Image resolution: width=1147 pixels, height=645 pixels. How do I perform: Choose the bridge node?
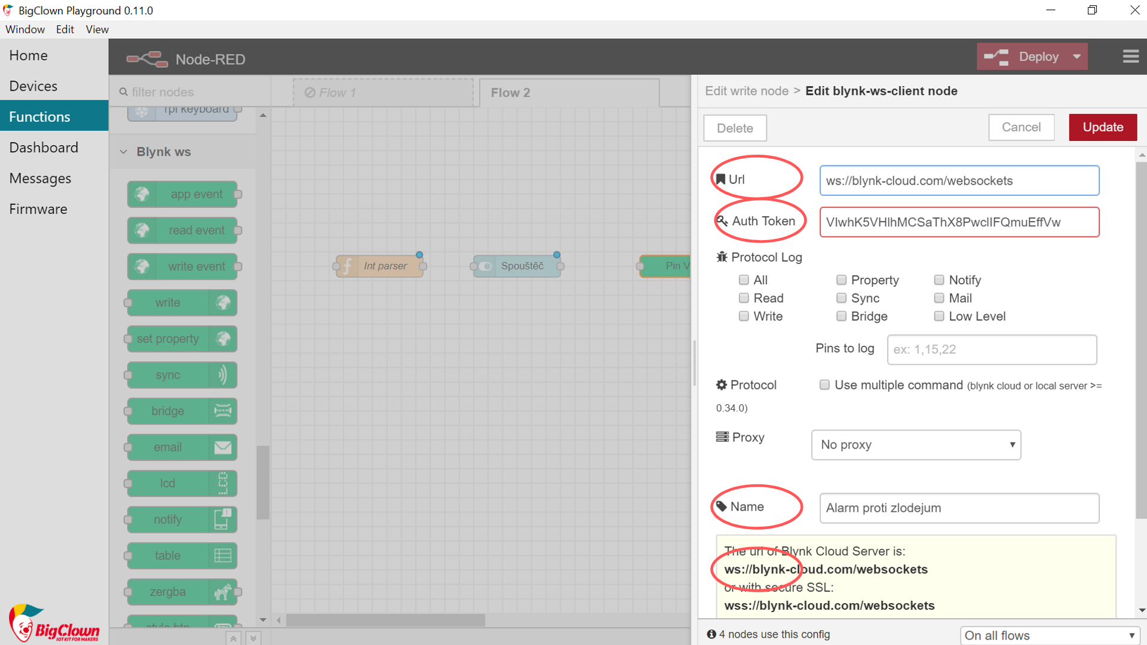tap(182, 411)
